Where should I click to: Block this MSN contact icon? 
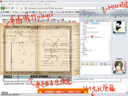pos(115,16)
